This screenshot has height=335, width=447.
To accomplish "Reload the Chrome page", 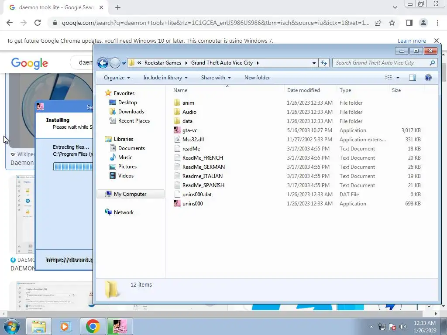I will click(38, 23).
